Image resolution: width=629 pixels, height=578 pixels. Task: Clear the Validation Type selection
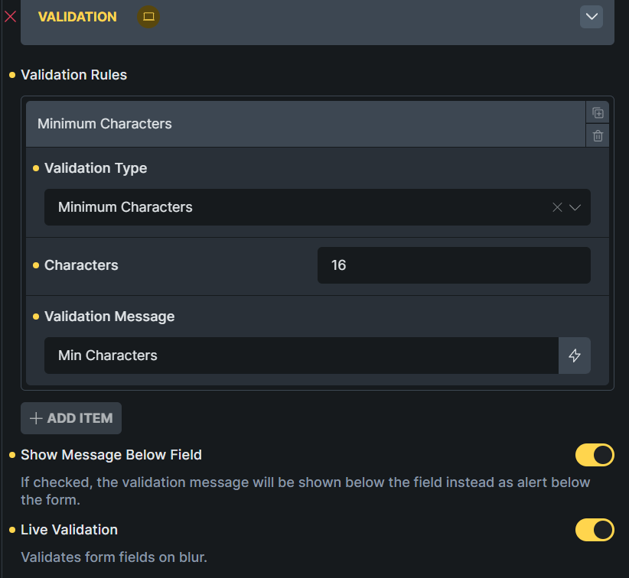[557, 207]
